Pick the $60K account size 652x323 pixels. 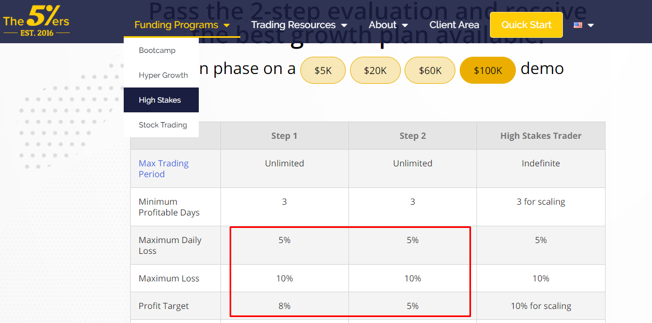tap(430, 70)
